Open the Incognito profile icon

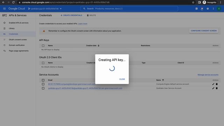coord(204,2)
